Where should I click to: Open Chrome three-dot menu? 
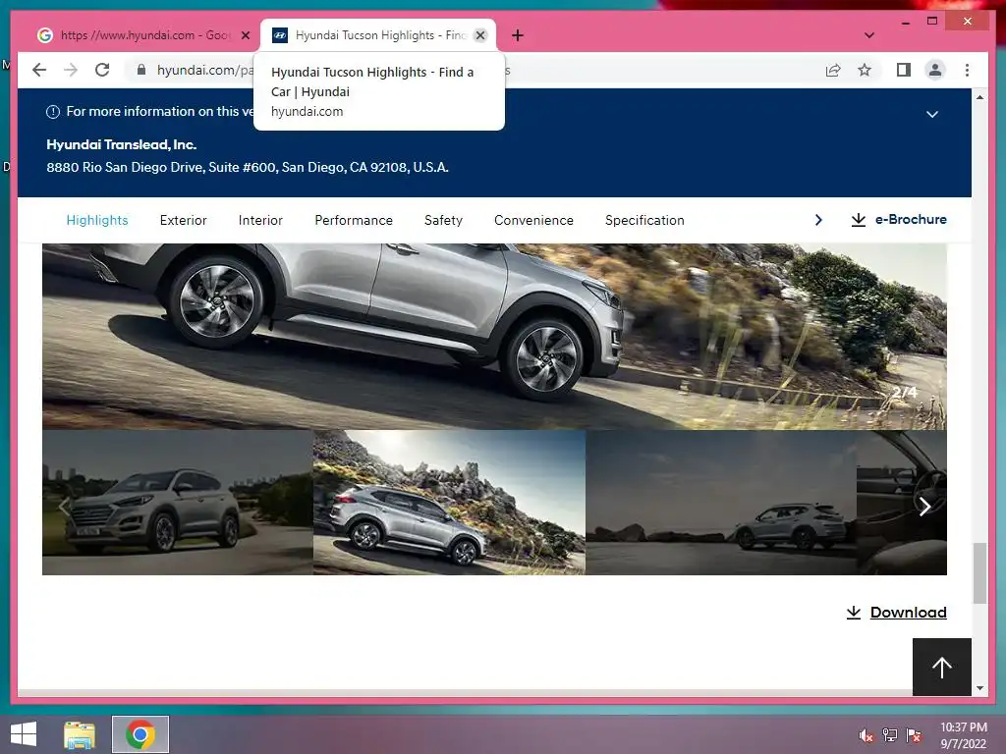pyautogui.click(x=967, y=70)
